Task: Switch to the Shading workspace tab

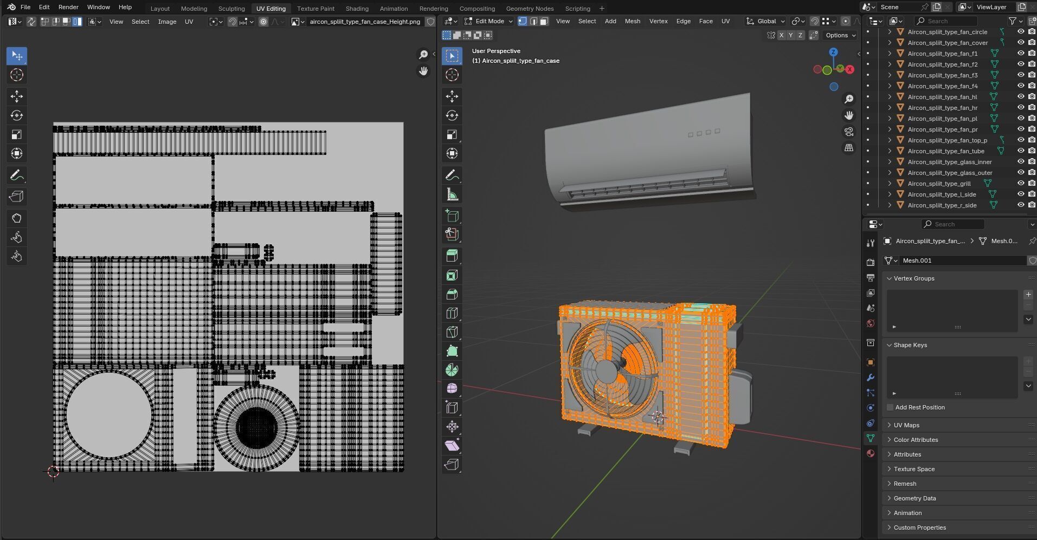Action: (357, 8)
